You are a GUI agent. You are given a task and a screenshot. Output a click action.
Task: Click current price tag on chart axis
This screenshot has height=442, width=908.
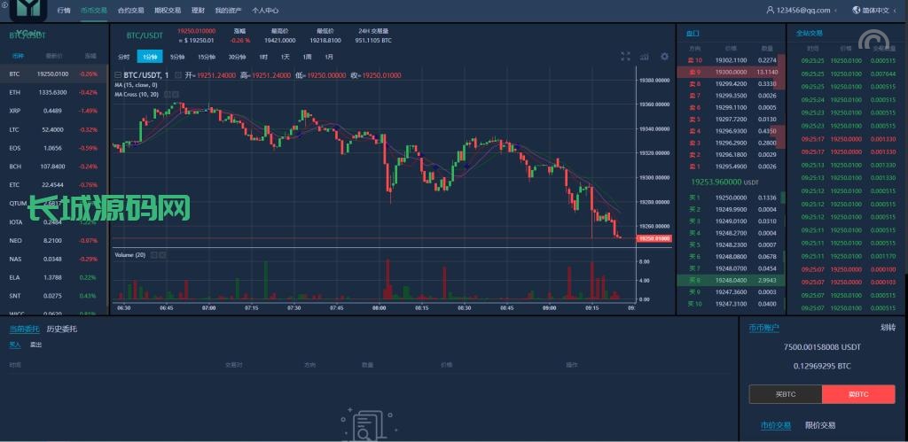click(x=654, y=238)
